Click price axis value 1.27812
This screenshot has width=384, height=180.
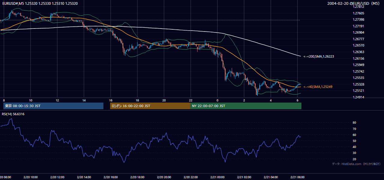point(359,7)
